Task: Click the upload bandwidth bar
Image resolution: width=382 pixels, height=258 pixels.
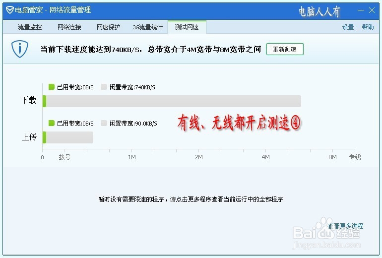Action: click(68, 137)
